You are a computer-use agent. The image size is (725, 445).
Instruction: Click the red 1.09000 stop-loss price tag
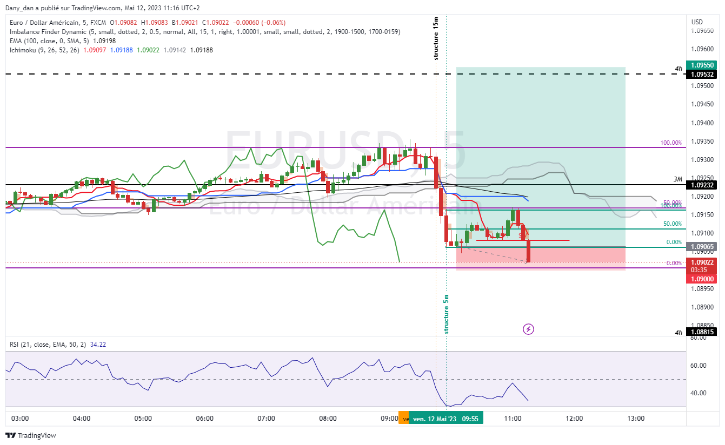pyautogui.click(x=701, y=279)
